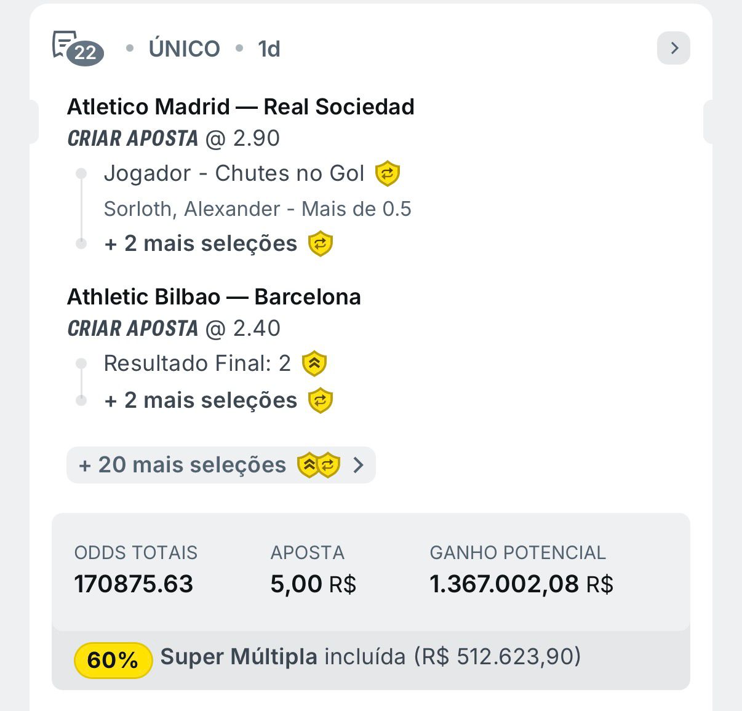Click the boost shield beside Resultado Final: 2

(x=314, y=363)
